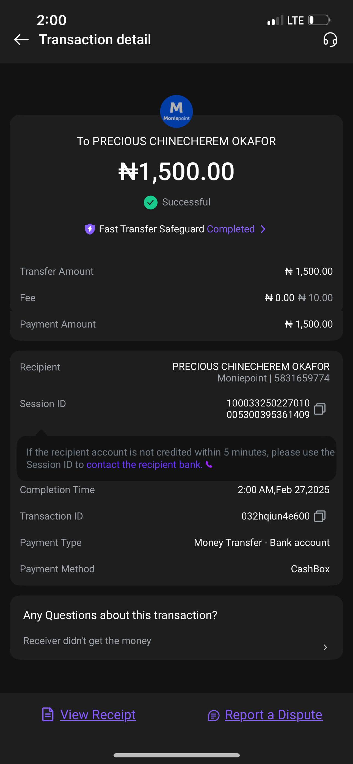The height and width of the screenshot is (764, 353).
Task: Open customer support headset icon
Action: [330, 40]
